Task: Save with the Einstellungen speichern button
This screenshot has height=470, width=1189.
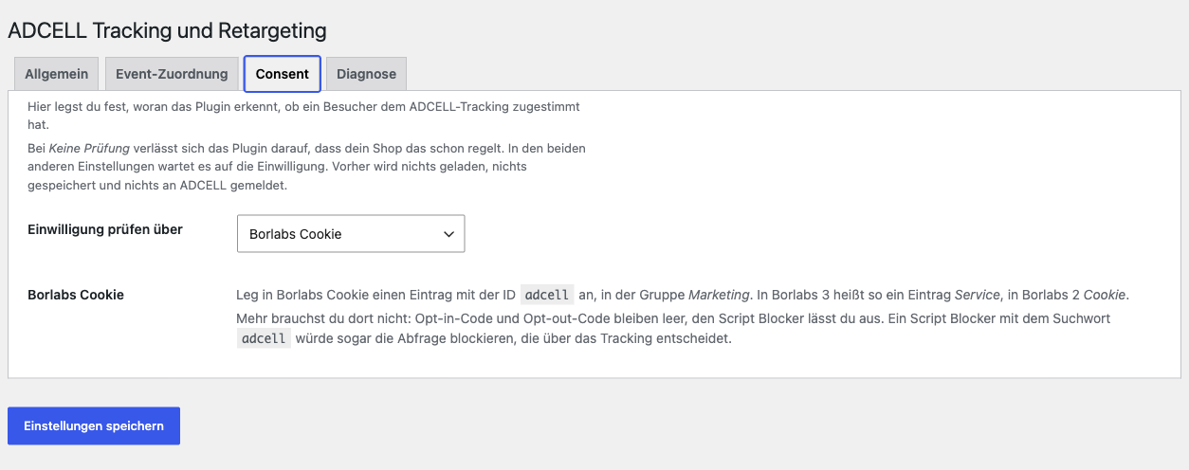Action: (x=94, y=425)
